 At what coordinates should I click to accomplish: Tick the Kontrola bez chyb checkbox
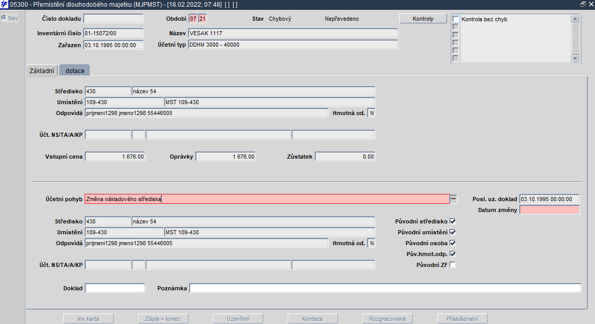point(456,19)
